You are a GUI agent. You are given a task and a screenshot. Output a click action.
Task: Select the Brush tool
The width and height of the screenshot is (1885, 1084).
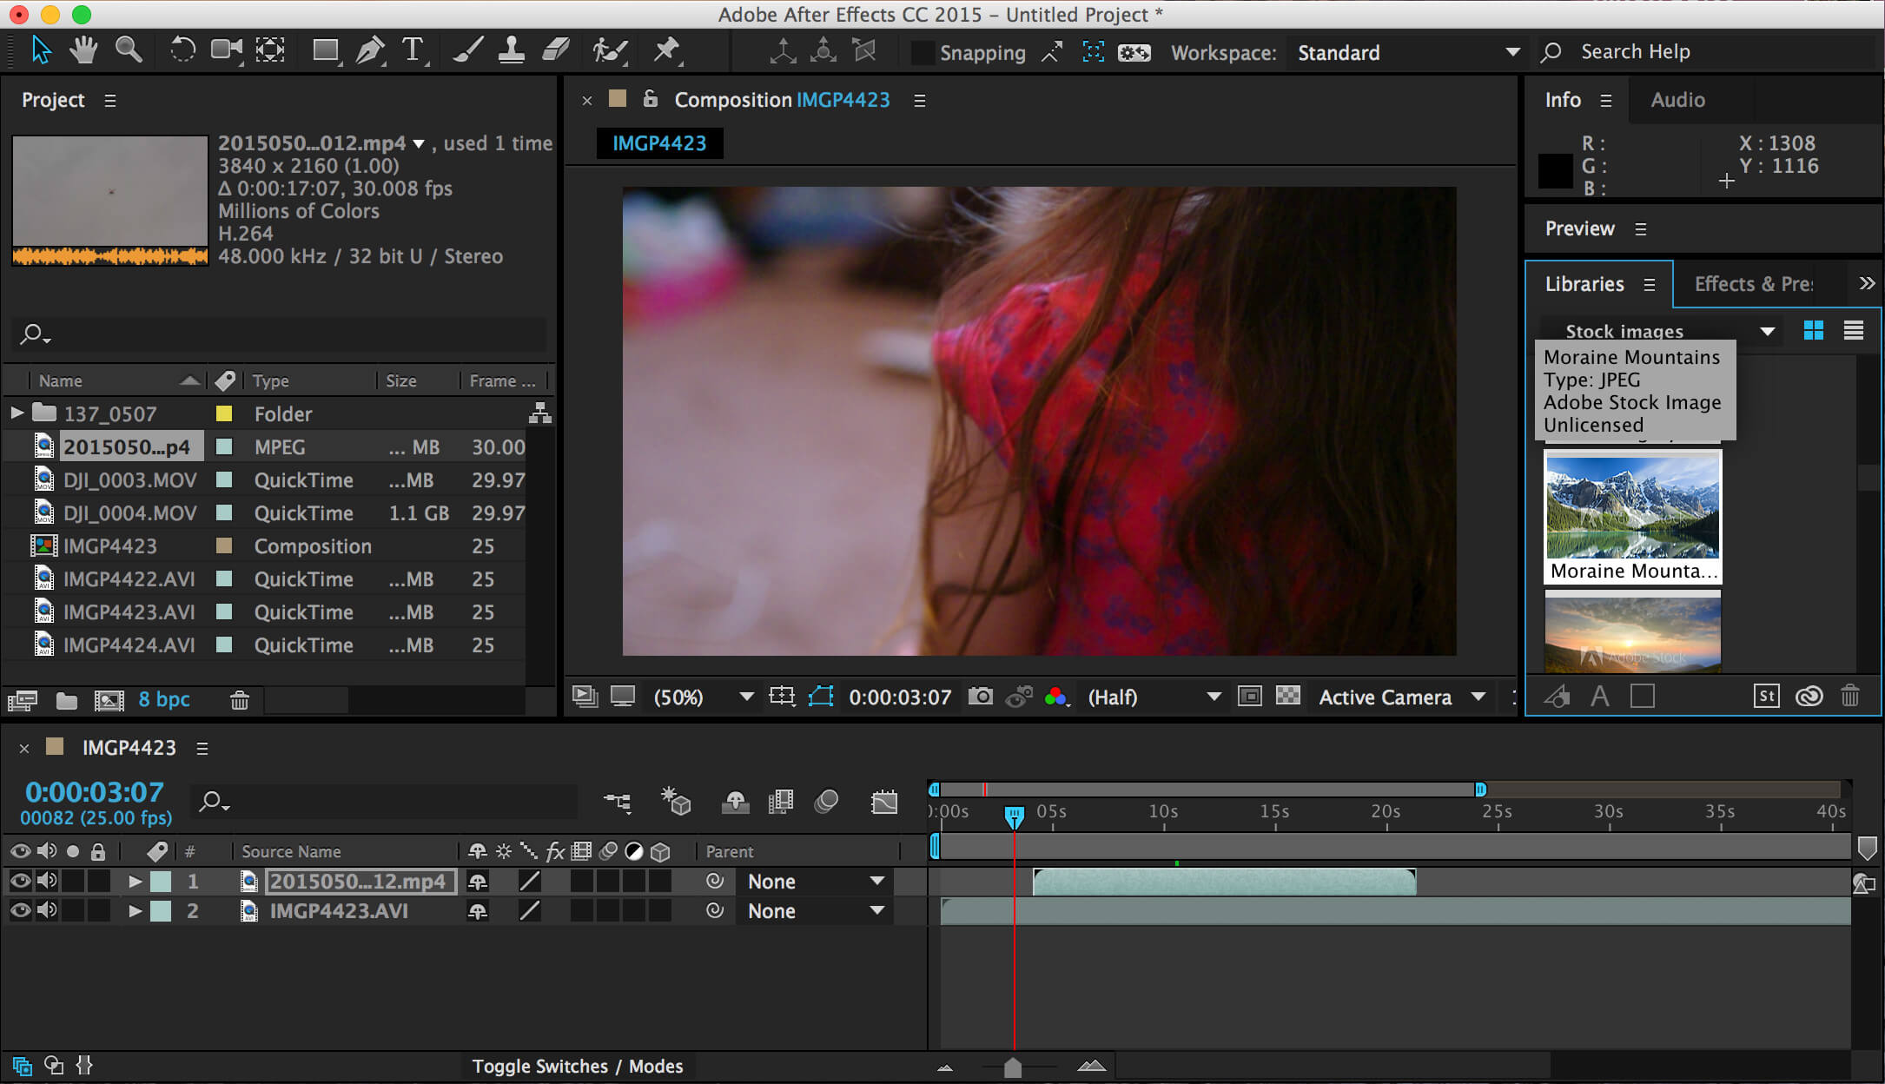tap(467, 50)
